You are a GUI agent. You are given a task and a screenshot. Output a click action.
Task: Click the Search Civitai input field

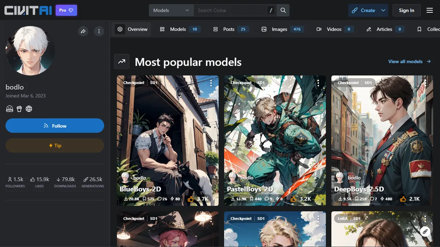point(230,10)
